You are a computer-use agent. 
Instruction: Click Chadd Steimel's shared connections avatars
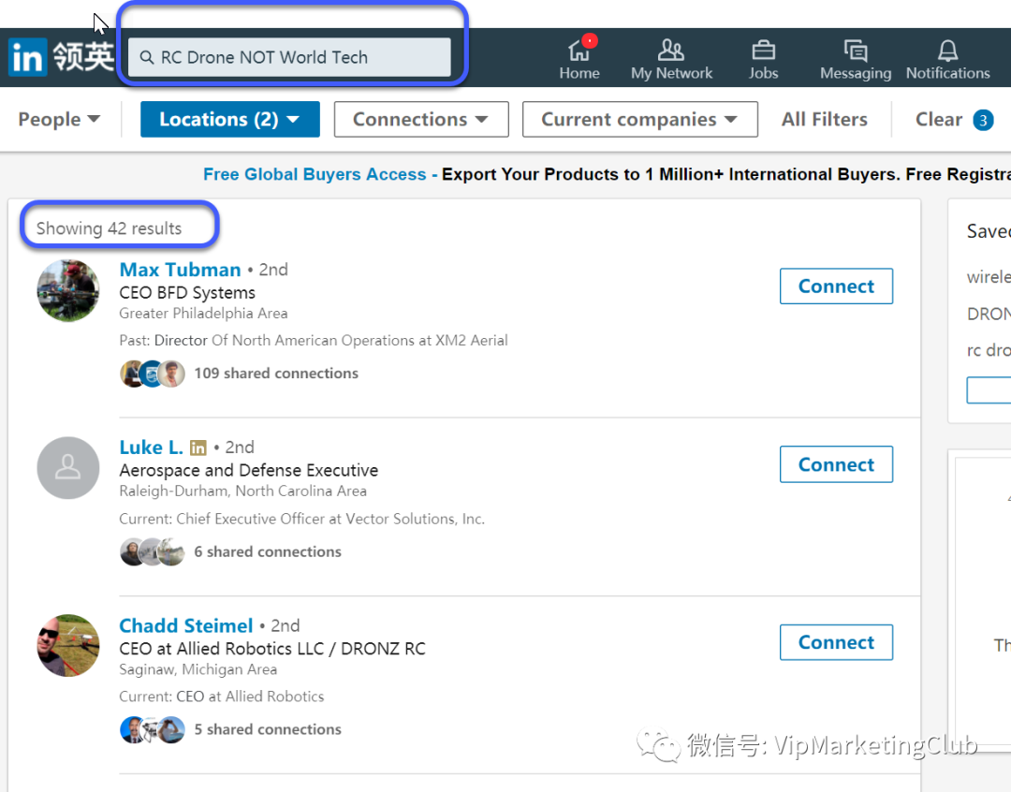(x=153, y=729)
